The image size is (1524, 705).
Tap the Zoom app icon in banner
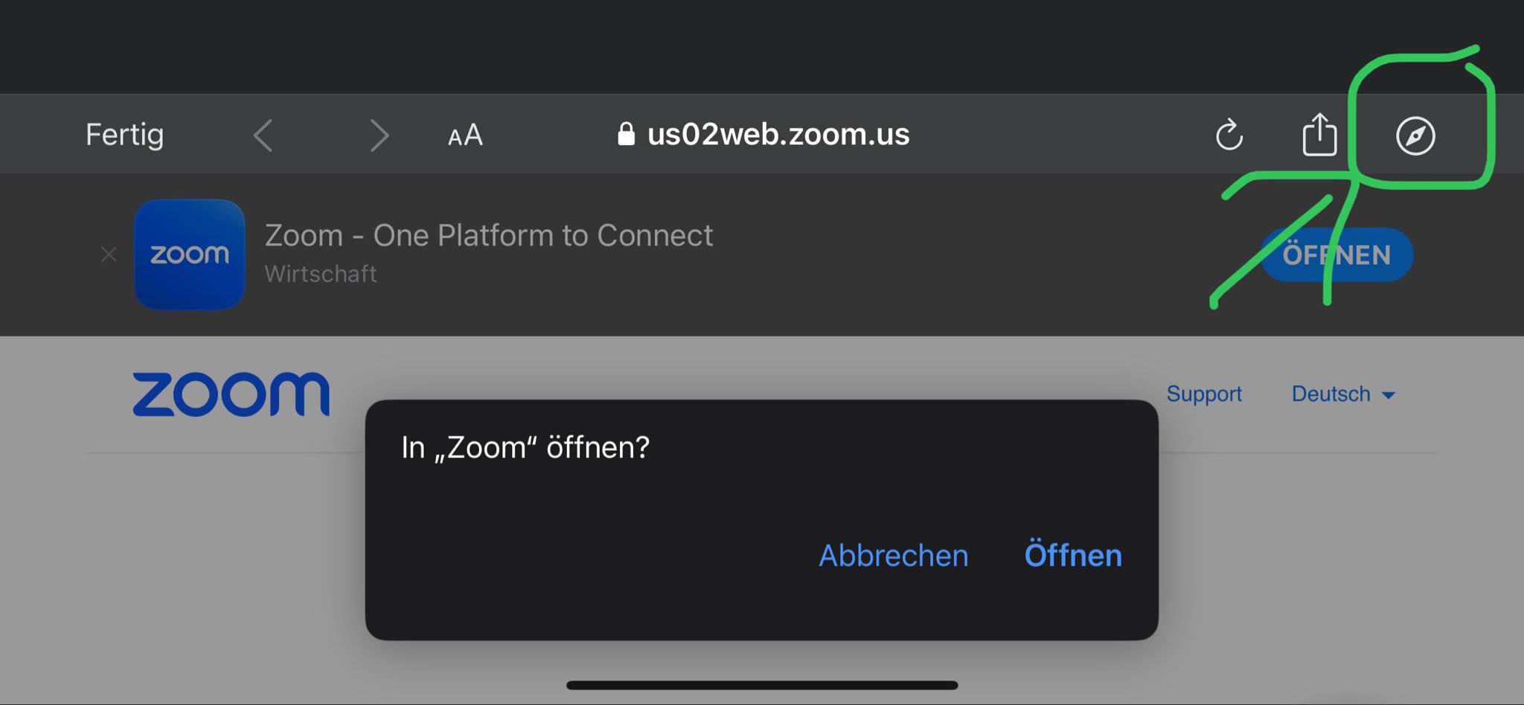(x=190, y=255)
